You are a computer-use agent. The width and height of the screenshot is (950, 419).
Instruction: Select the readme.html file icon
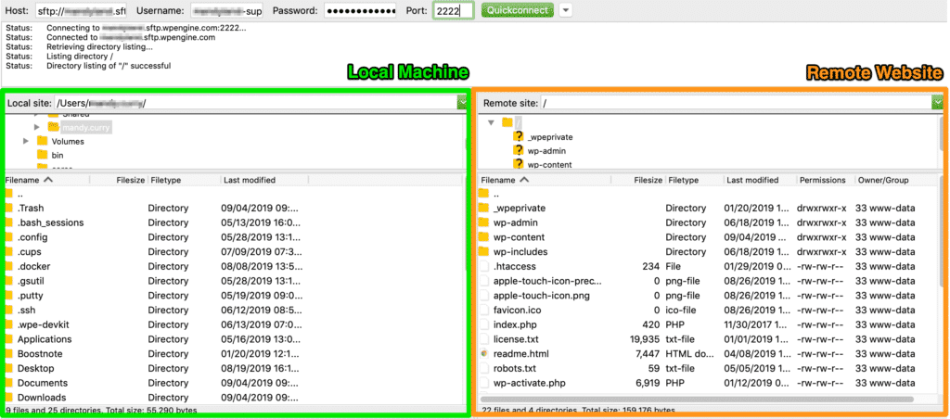pos(483,354)
